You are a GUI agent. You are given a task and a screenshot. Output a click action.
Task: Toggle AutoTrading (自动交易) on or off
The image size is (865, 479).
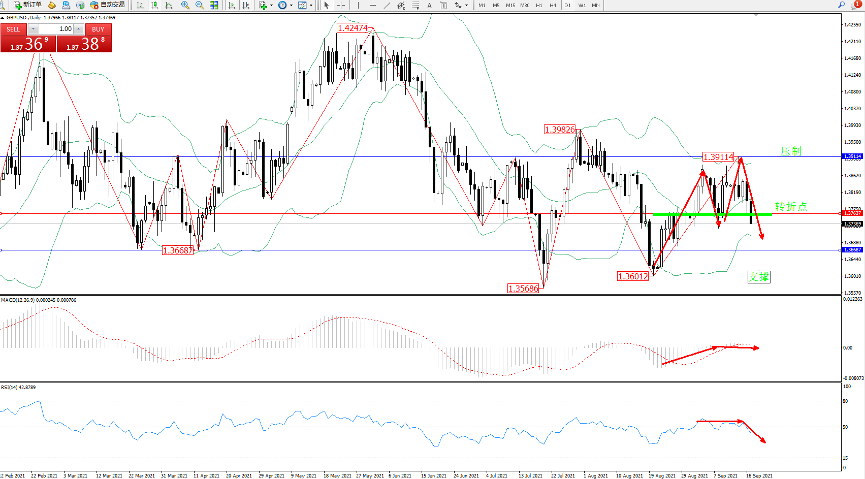pyautogui.click(x=107, y=5)
